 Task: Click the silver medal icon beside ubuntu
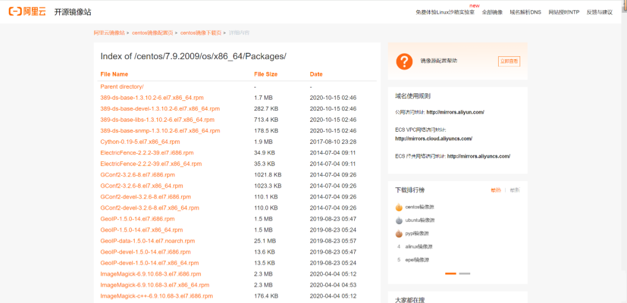(399, 220)
